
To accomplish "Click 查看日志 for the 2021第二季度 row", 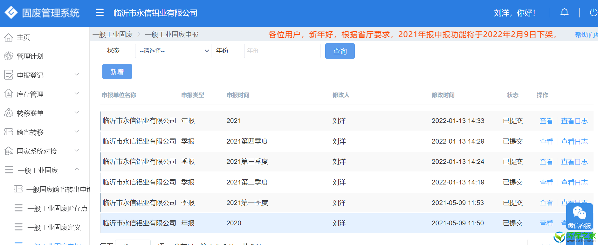I will pos(574,182).
